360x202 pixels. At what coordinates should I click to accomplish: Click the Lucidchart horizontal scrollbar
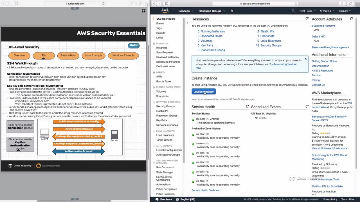(74, 201)
